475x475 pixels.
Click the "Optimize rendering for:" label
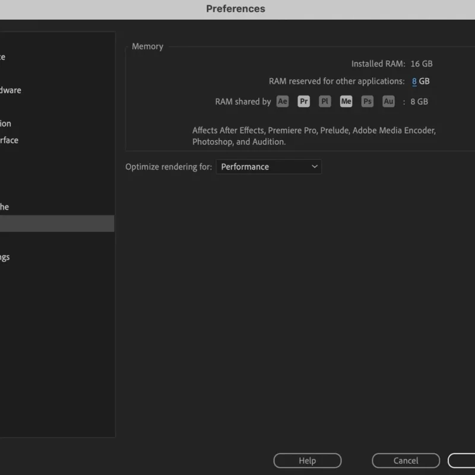[x=169, y=167]
